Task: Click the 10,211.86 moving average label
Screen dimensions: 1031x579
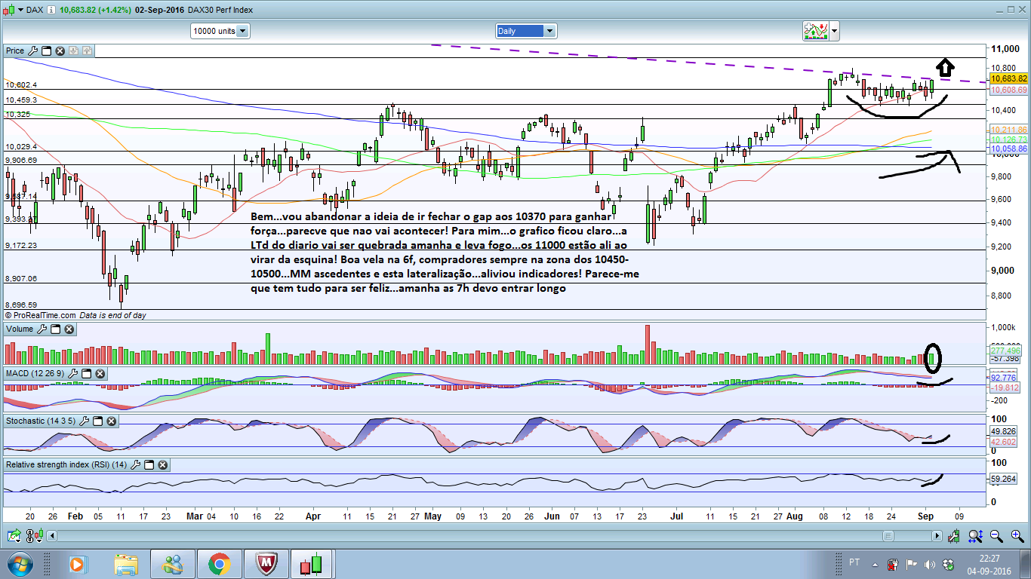Action: point(1008,130)
